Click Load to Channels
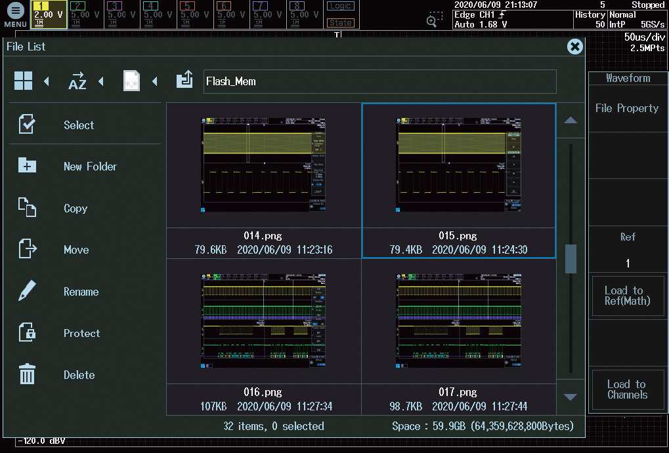The width and height of the screenshot is (669, 453). tap(628, 389)
